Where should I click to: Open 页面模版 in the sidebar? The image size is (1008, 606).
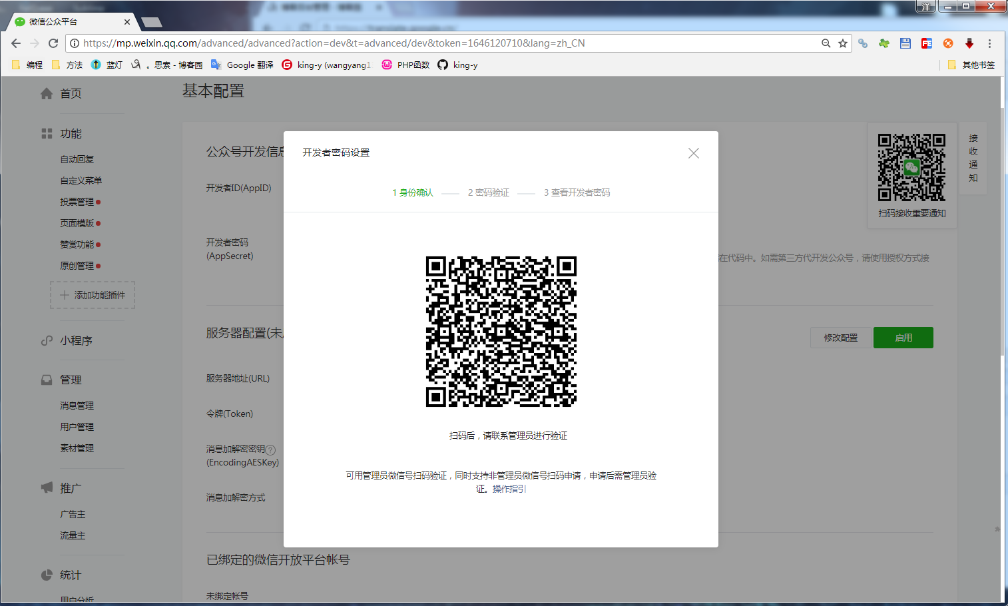(77, 223)
